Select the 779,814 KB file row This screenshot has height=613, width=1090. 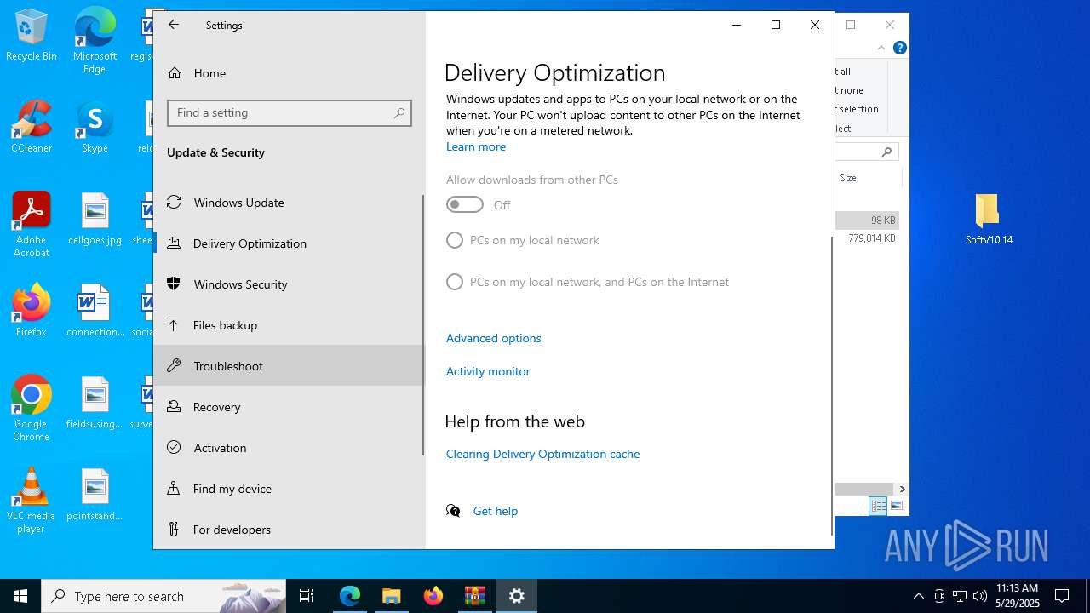(x=868, y=238)
